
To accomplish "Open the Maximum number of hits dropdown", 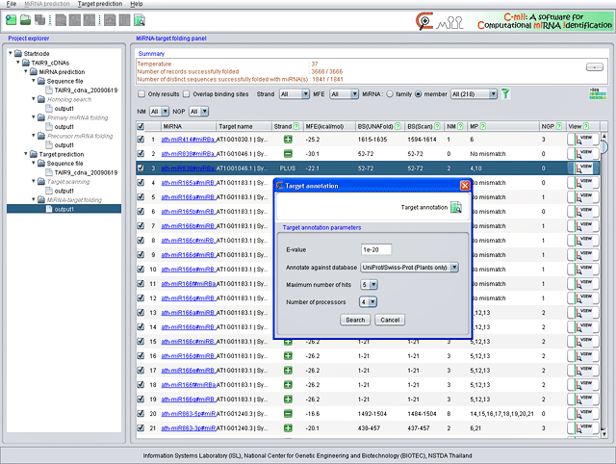I will tap(369, 284).
